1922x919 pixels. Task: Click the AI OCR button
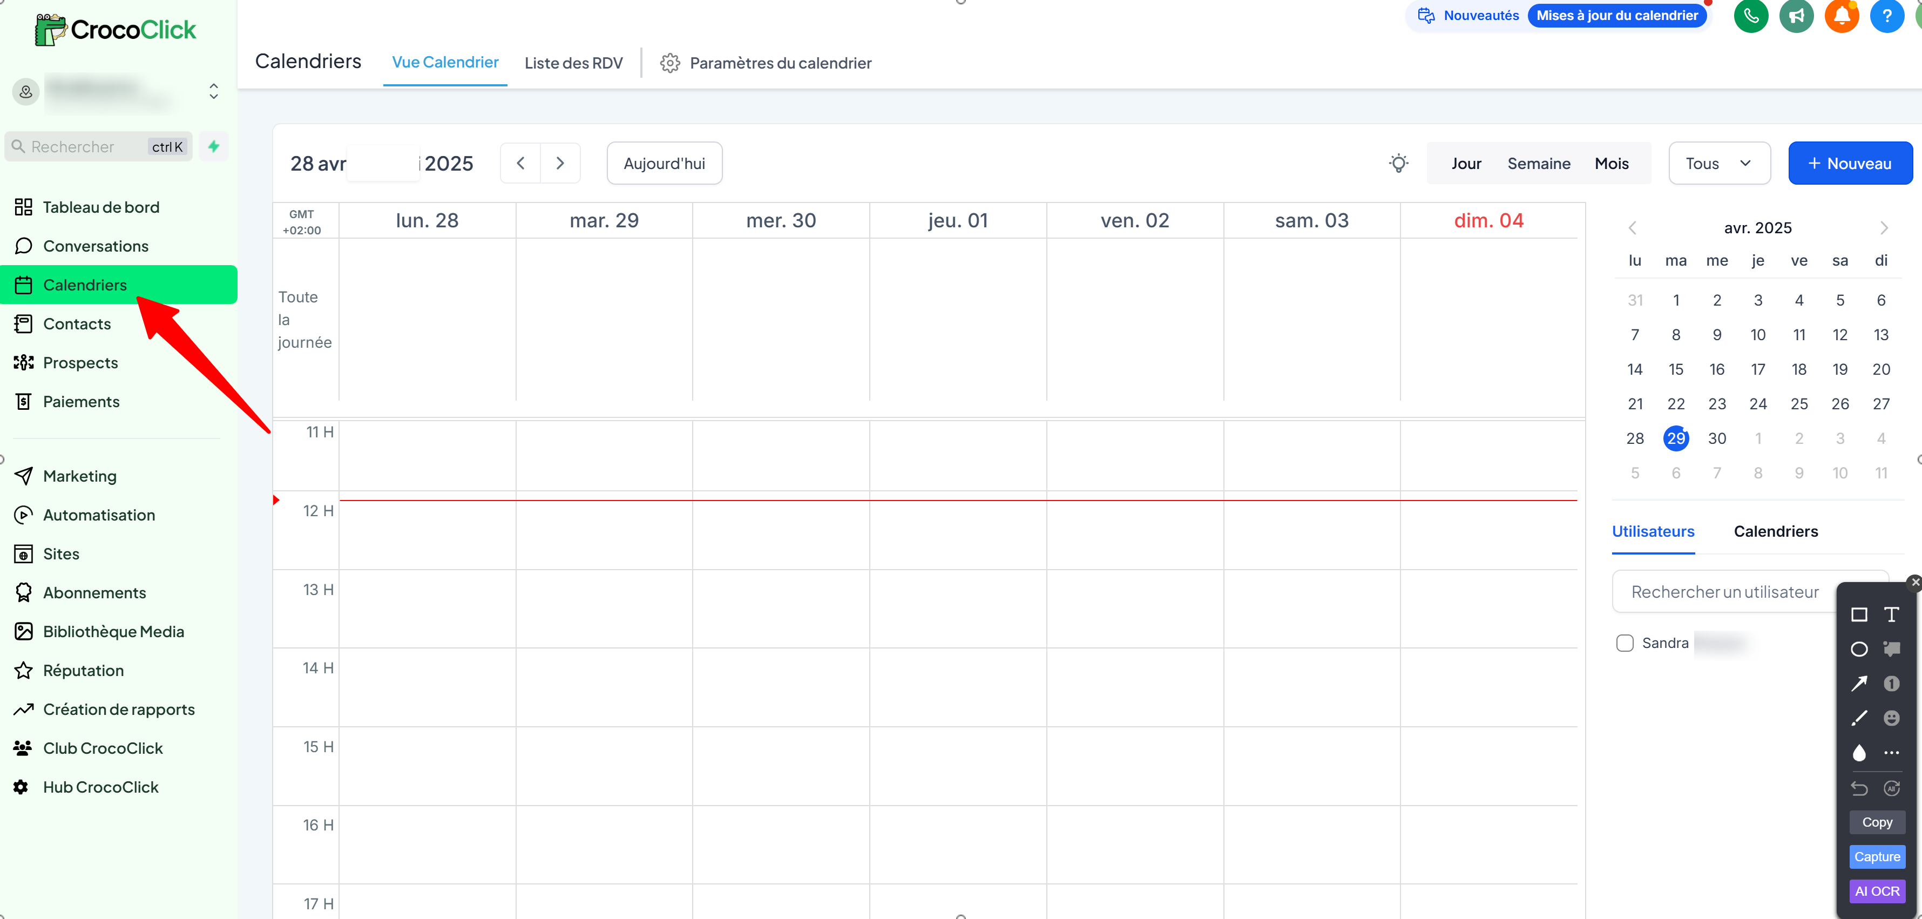click(1877, 891)
